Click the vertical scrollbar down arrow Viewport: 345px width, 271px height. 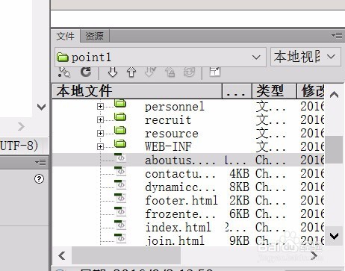coord(334,236)
